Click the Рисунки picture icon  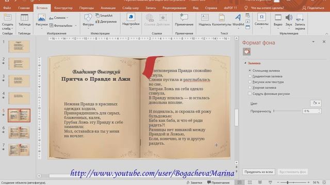coord(42,18)
